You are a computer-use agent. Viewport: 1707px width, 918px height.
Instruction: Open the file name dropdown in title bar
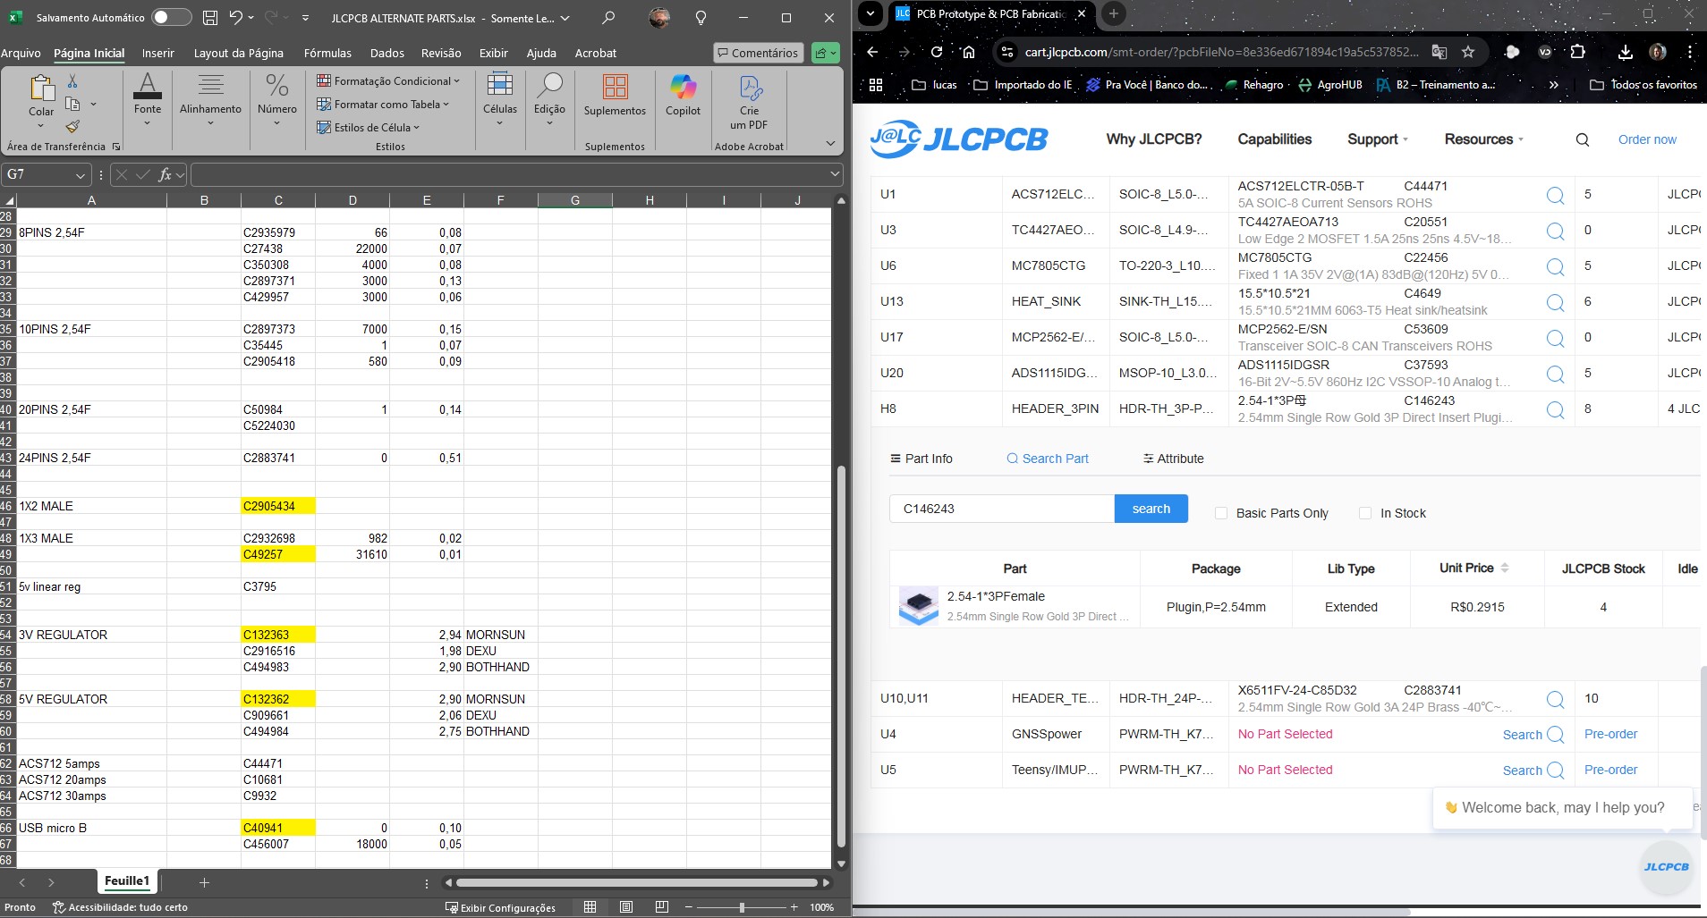pyautogui.click(x=565, y=18)
